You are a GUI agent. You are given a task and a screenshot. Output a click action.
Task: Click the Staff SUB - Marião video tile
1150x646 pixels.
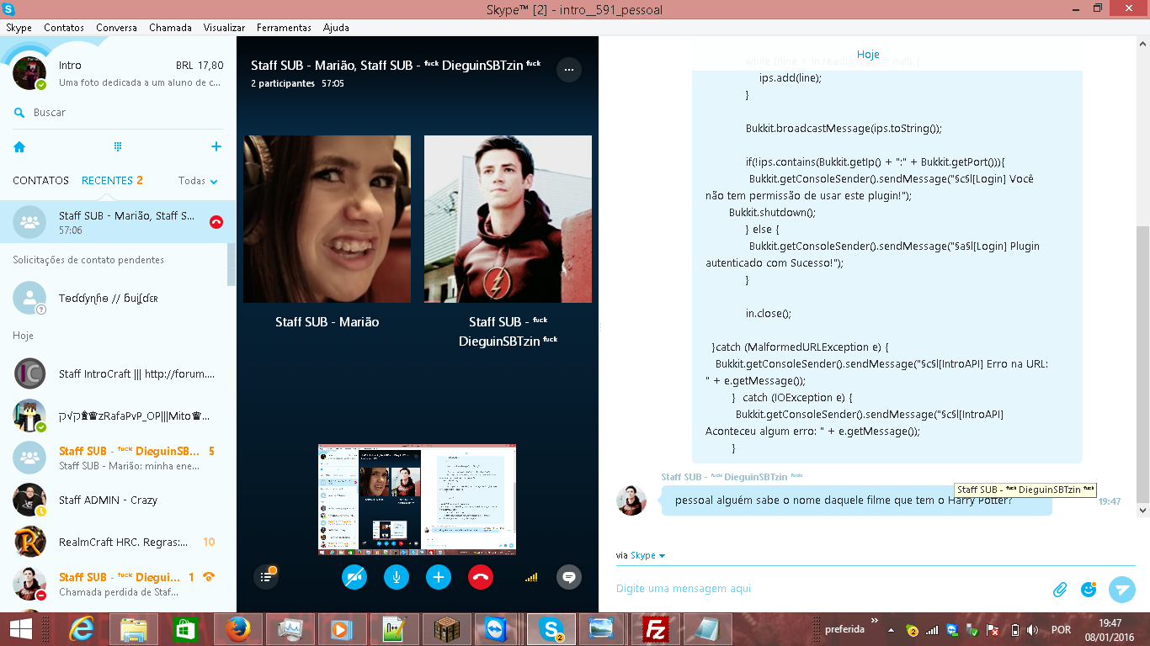click(x=327, y=220)
